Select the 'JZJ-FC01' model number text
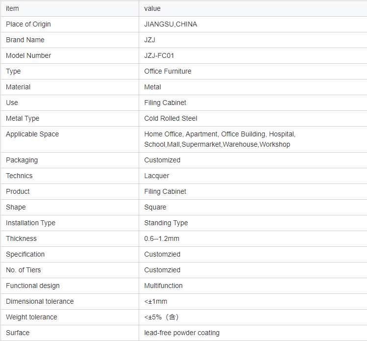This screenshot has width=367, height=341. pos(159,55)
